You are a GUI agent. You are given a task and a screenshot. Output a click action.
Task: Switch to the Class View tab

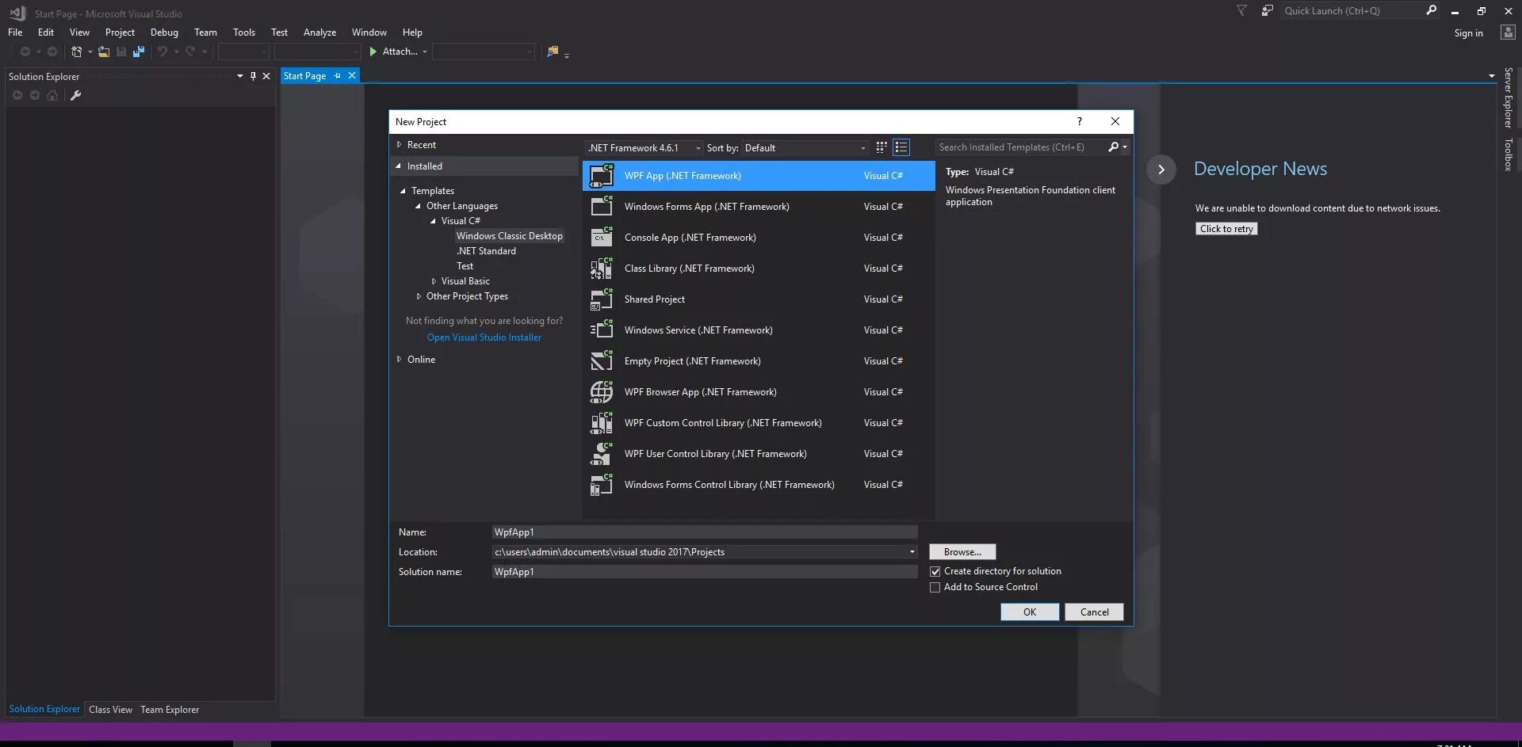coord(110,710)
